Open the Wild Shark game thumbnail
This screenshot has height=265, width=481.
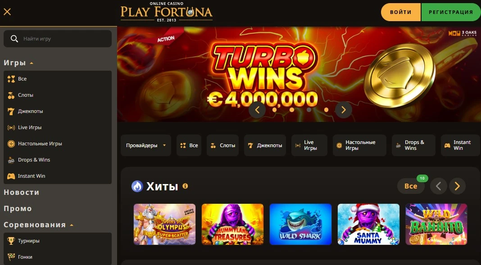[301, 224]
